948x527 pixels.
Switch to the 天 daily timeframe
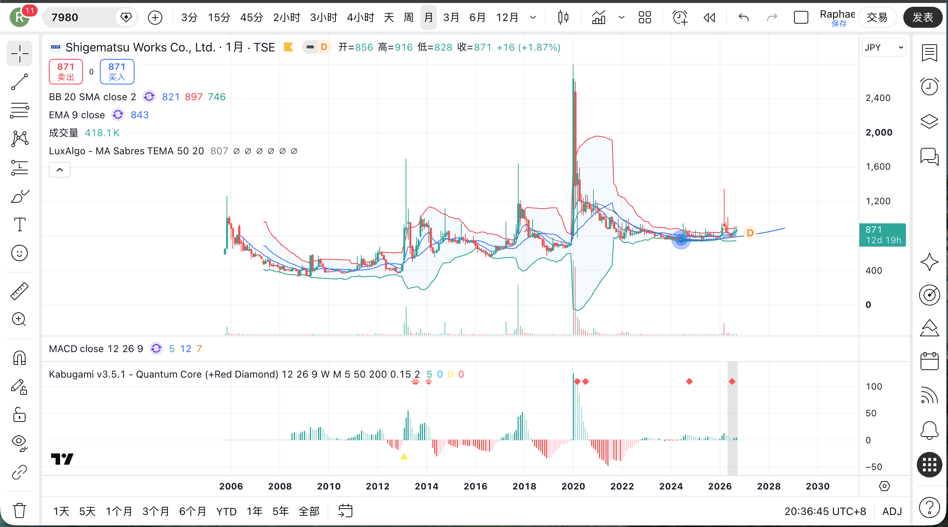389,17
